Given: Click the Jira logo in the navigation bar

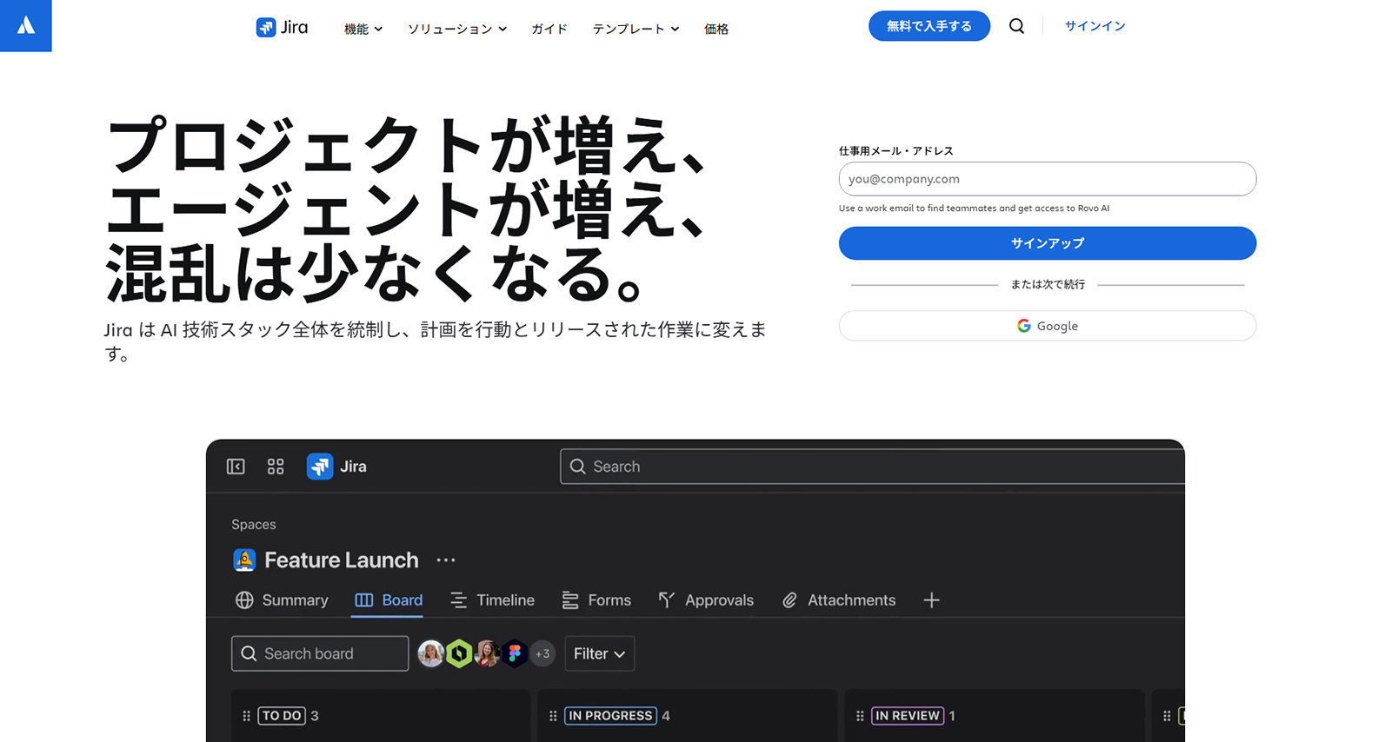Looking at the screenshot, I should click(282, 27).
